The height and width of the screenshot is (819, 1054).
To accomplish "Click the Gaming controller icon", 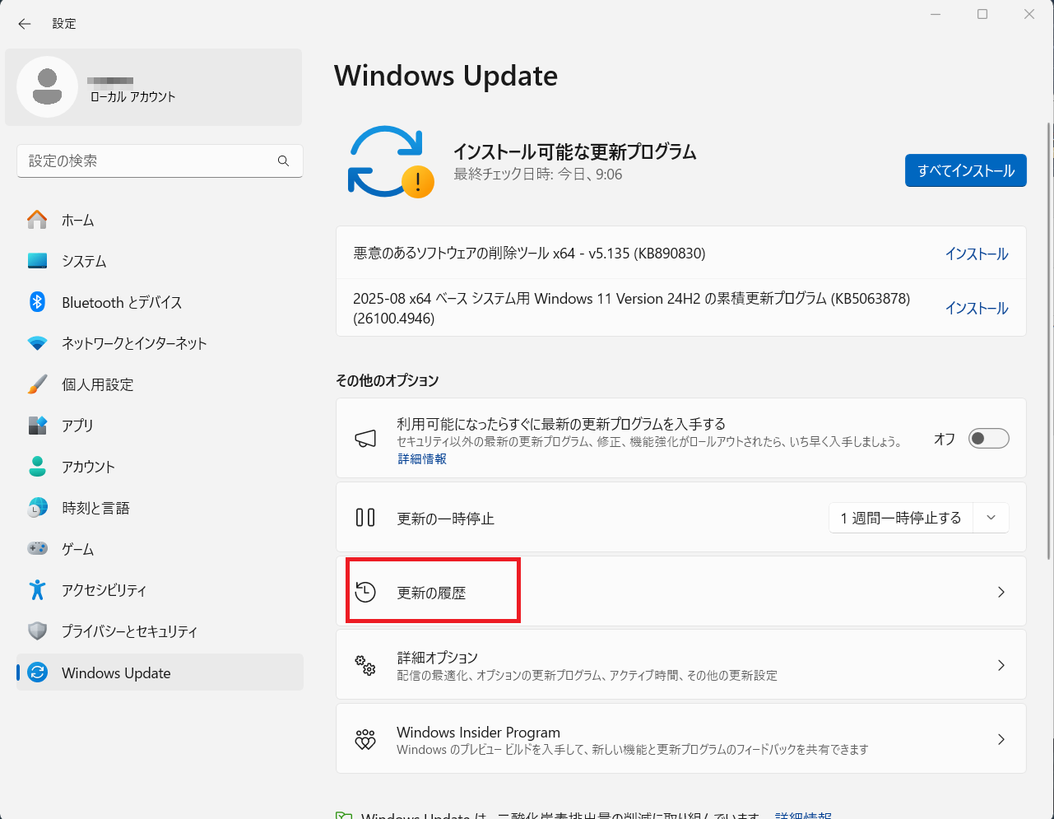I will (x=37, y=548).
